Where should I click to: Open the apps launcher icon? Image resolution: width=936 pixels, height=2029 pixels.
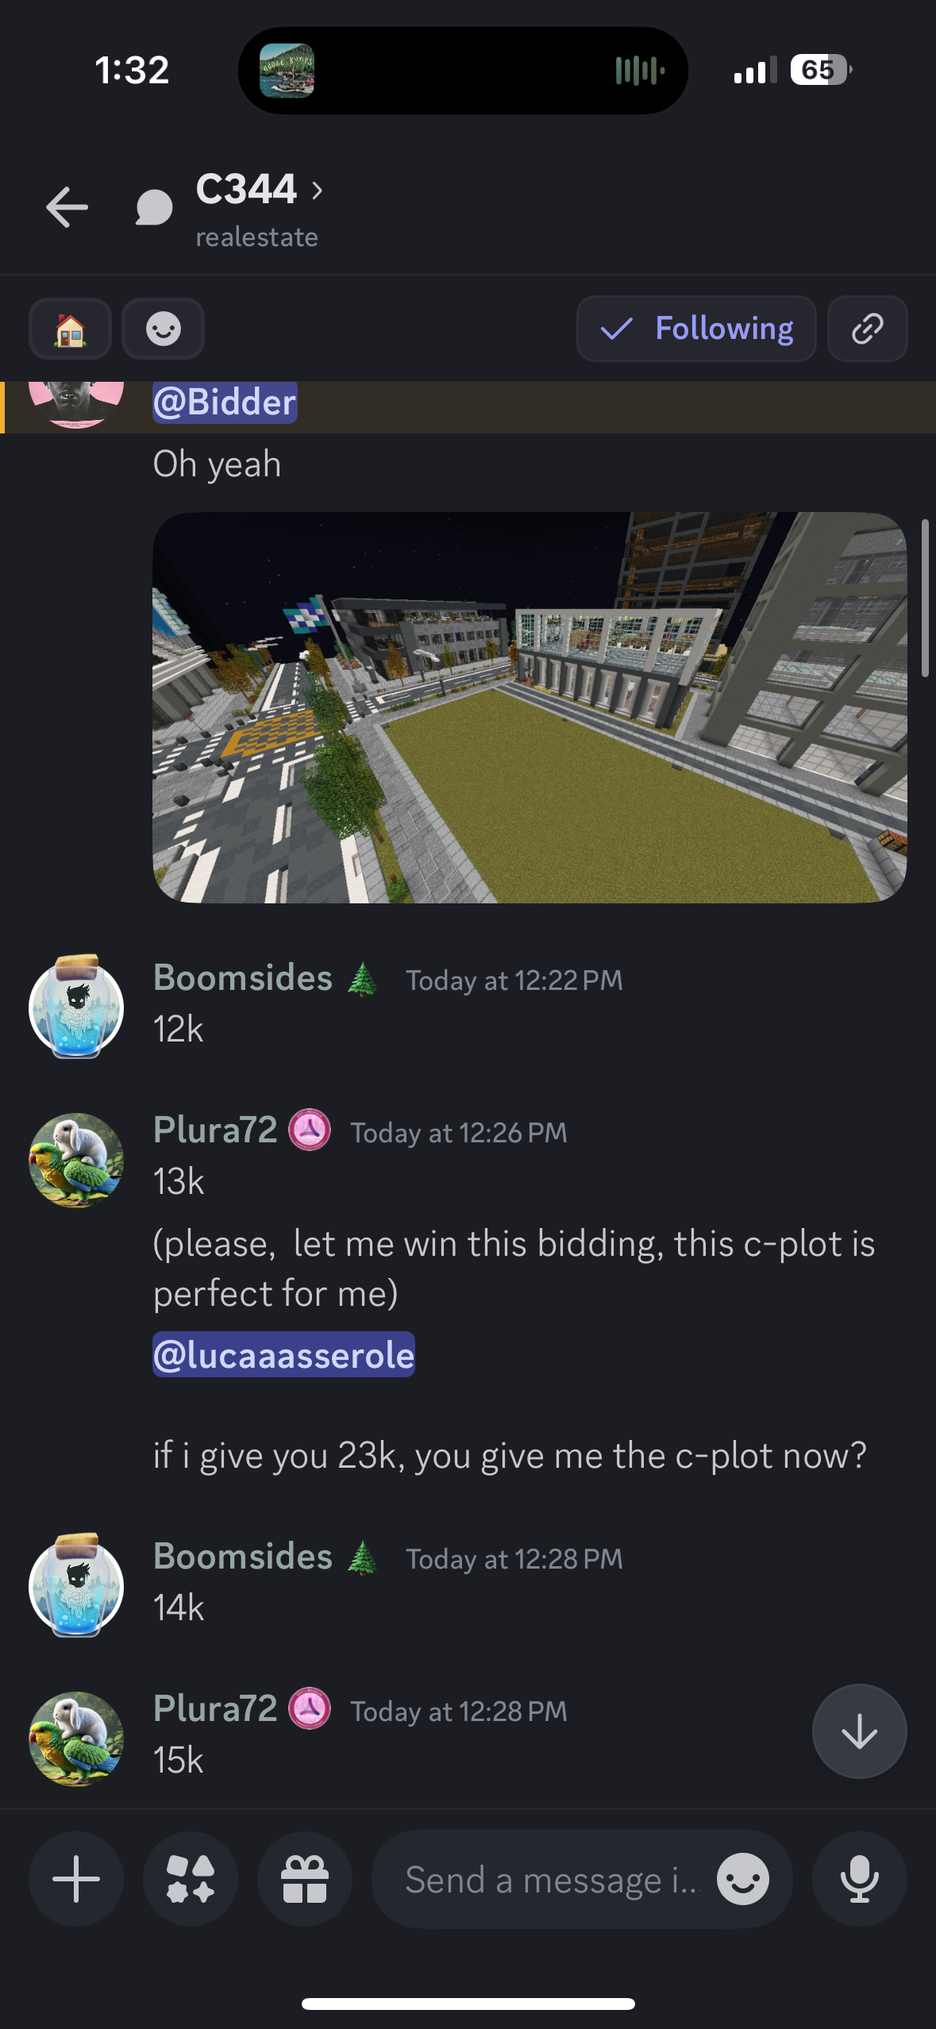pos(191,1878)
